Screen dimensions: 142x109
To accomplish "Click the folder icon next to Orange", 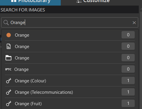I will pos(8,58).
